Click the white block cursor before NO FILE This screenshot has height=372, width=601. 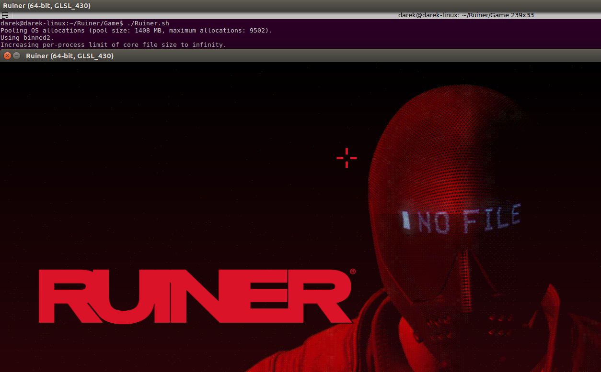(406, 219)
